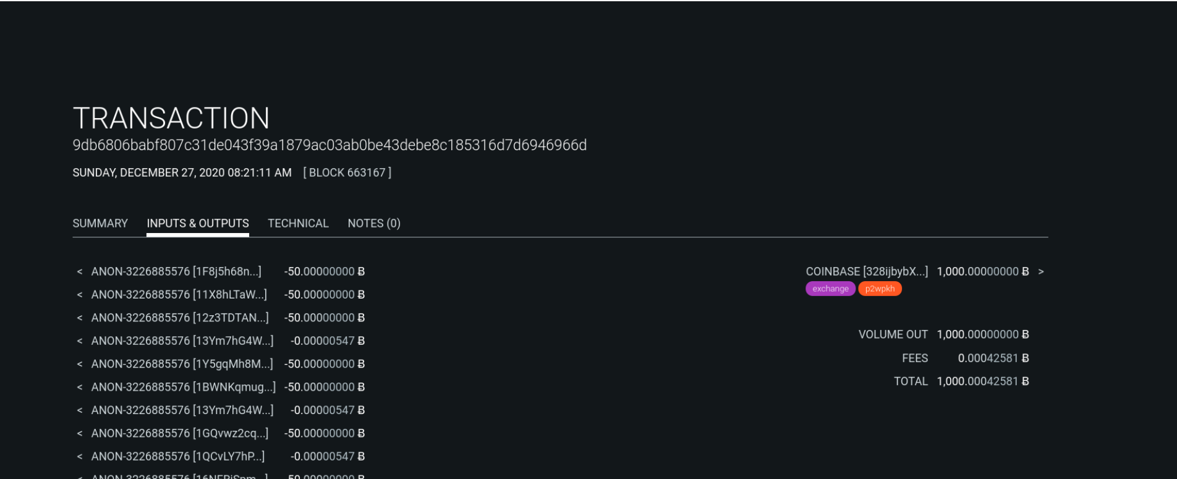1177x479 pixels.
Task: Click the chevron left of 1QCvLY7hP input
Action: [x=80, y=457]
